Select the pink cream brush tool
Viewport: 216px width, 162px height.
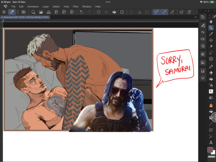pyautogui.click(x=211, y=105)
